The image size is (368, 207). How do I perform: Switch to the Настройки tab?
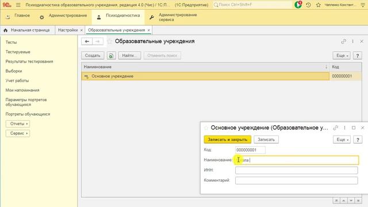pos(68,30)
